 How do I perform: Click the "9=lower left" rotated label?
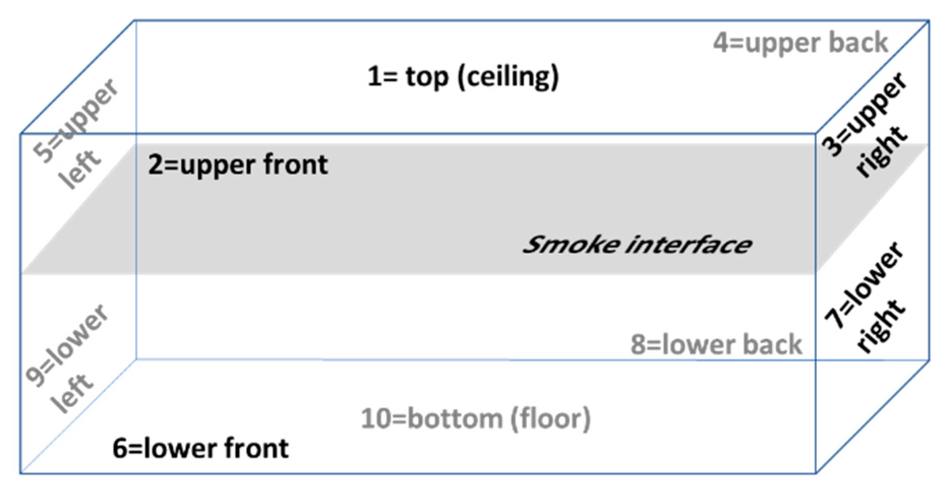(69, 358)
